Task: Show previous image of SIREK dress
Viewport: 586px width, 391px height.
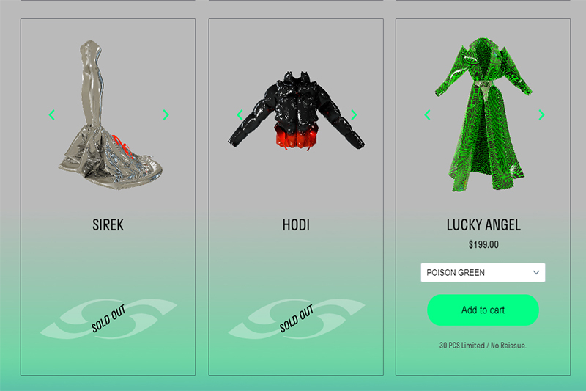Action: click(52, 115)
